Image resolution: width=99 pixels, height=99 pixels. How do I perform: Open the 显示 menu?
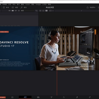(x=18, y=4)
